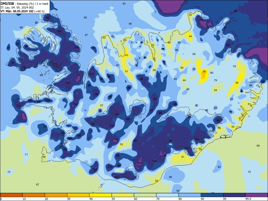Select the 90–95 medium blue legend swatch

(212, 195)
